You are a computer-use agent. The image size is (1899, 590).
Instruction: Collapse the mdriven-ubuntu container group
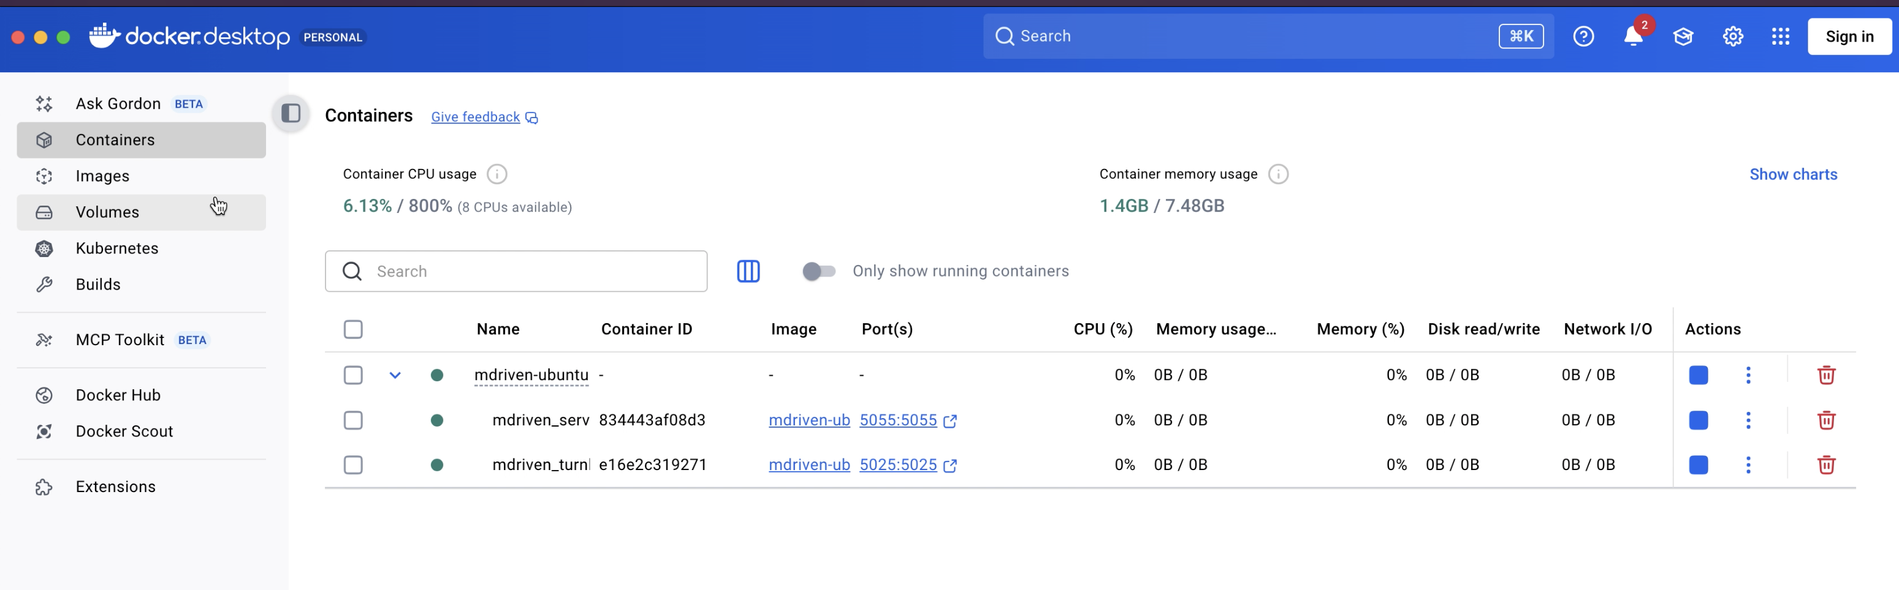(395, 375)
